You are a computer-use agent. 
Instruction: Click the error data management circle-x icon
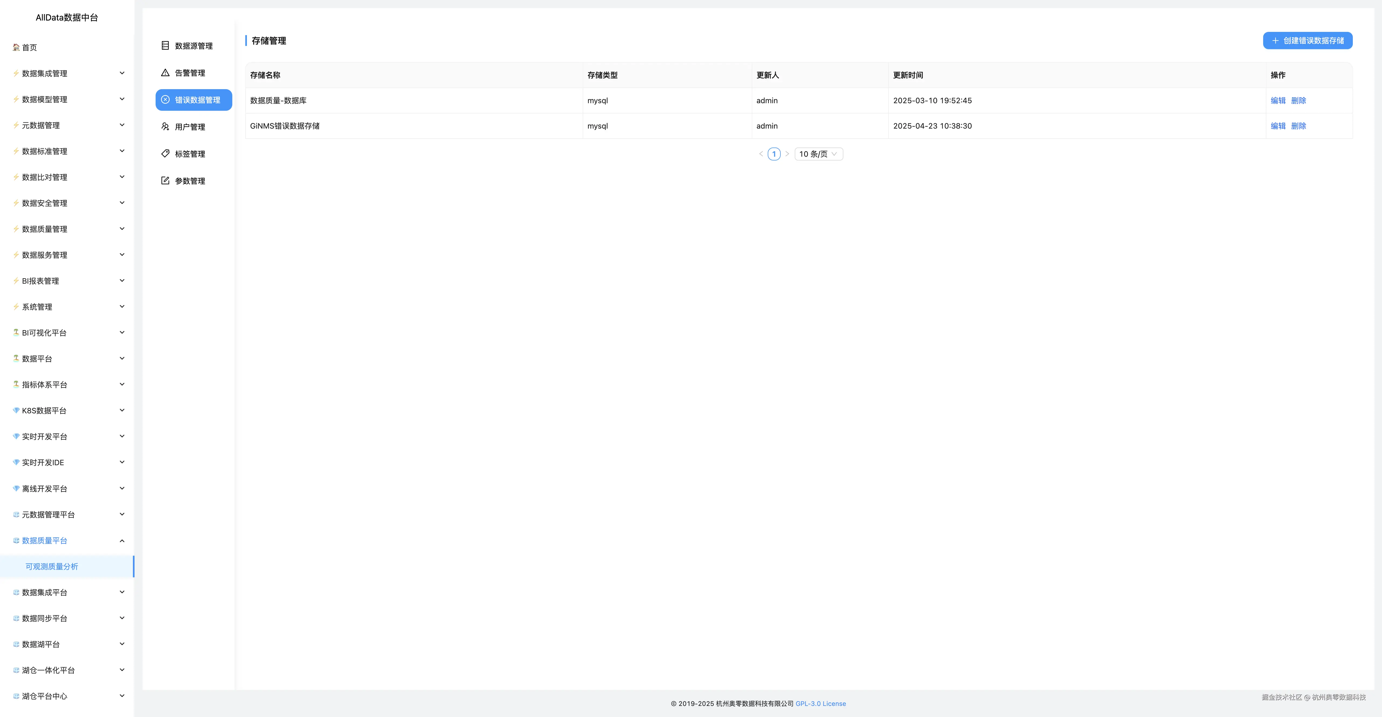pos(165,100)
